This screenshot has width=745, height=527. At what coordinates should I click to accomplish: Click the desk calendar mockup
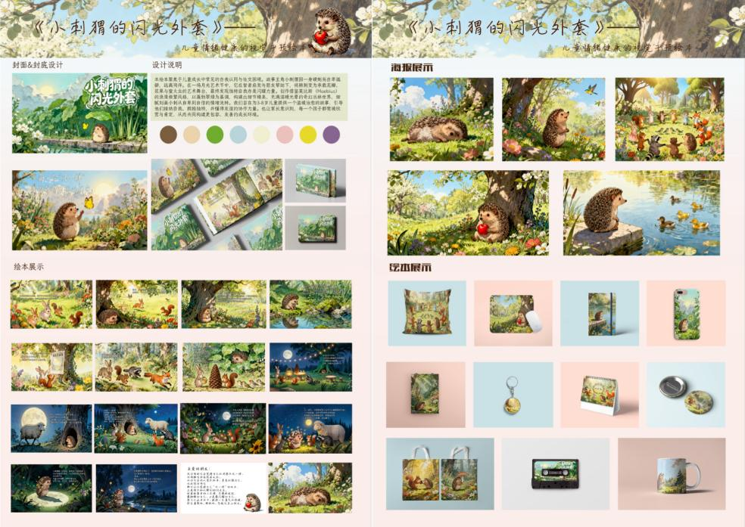(599, 394)
